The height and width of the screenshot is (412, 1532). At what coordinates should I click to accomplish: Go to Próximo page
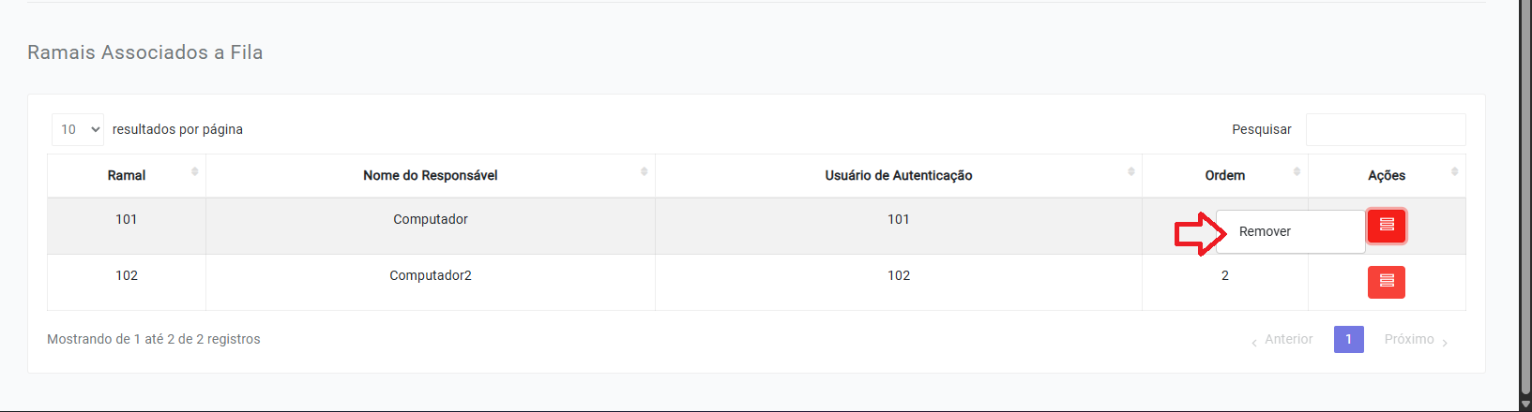tap(1416, 340)
